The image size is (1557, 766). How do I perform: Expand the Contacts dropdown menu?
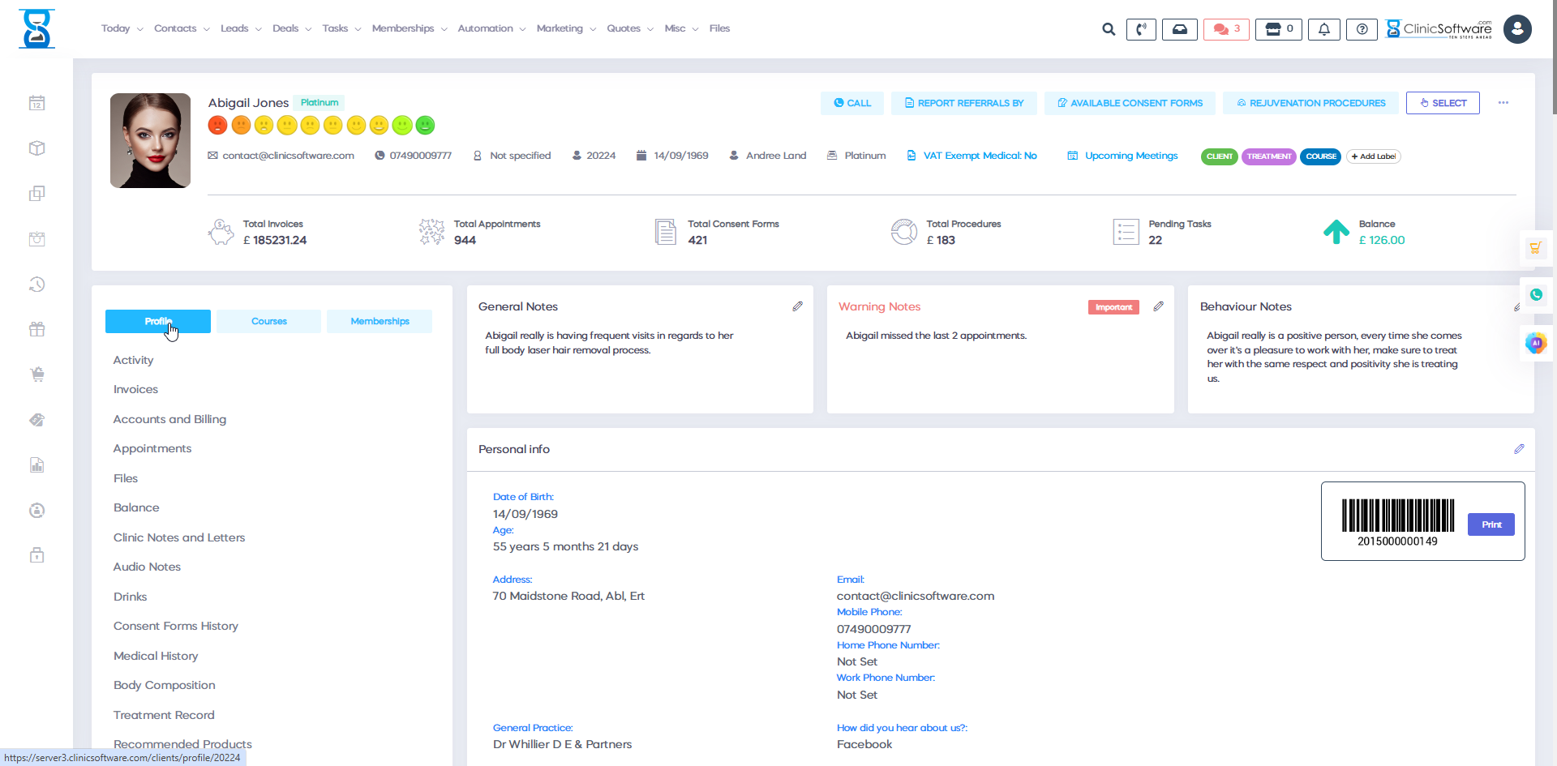coord(182,28)
